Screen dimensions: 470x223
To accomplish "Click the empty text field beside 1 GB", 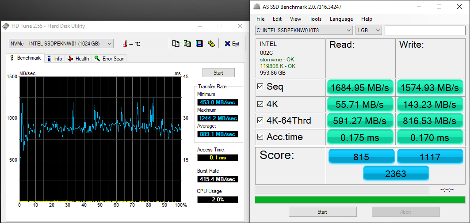I will tap(425, 30).
